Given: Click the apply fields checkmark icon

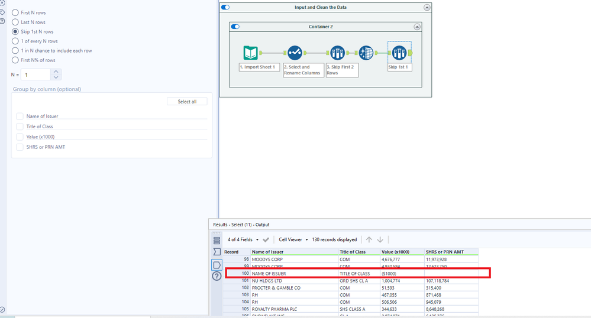Looking at the screenshot, I should coord(266,239).
